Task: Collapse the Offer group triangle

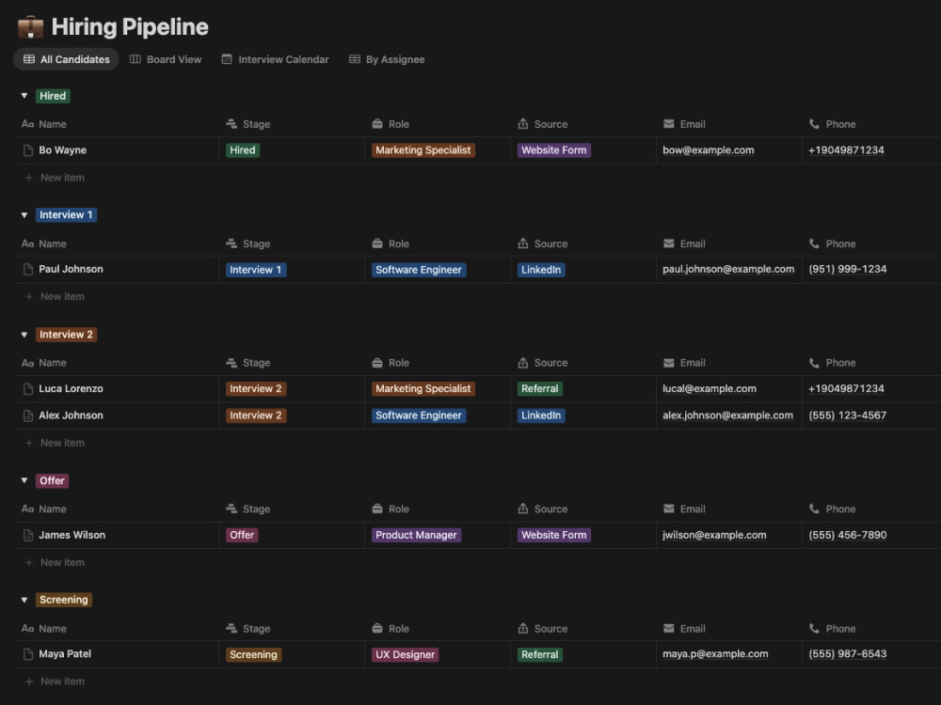Action: (24, 480)
